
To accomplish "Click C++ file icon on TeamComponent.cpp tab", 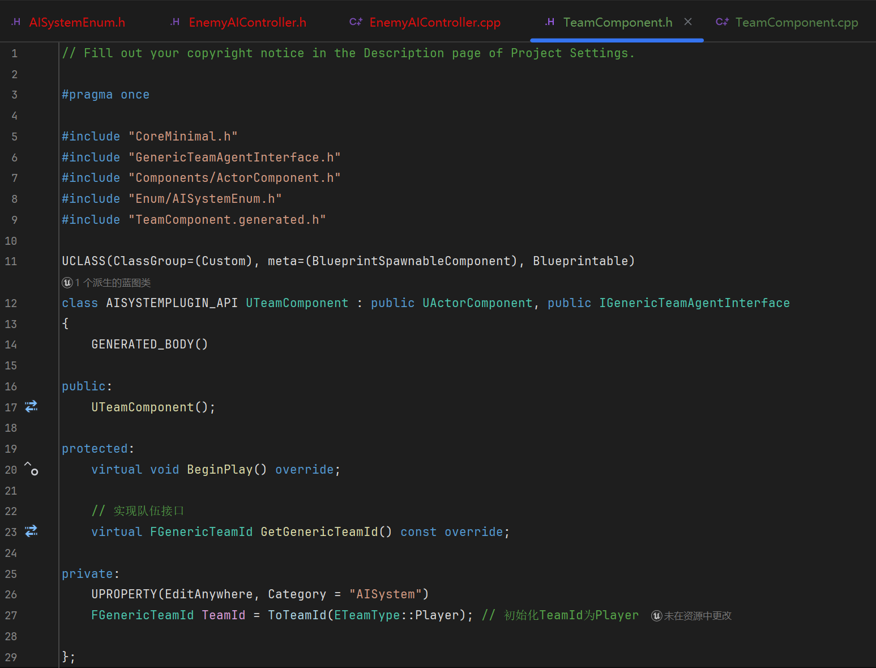I will point(722,22).
